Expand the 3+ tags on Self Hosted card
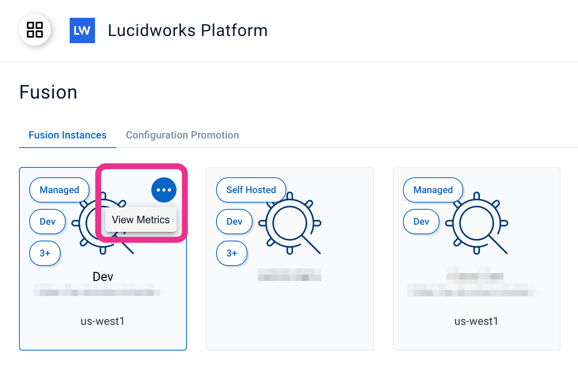Viewport: 578px width, 368px height. tap(232, 253)
